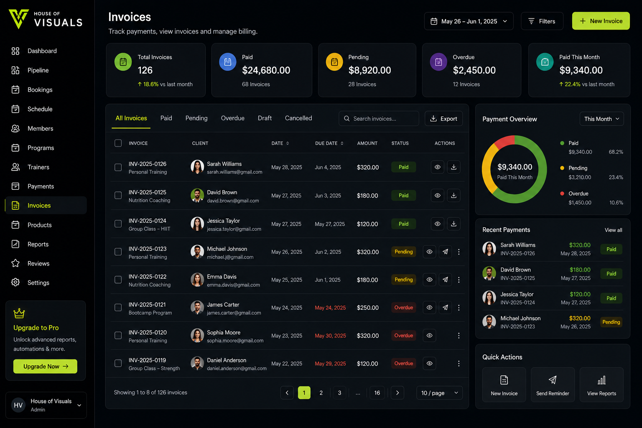Go to the previous page arrow
Screen dimensions: 642x428
coord(287,393)
